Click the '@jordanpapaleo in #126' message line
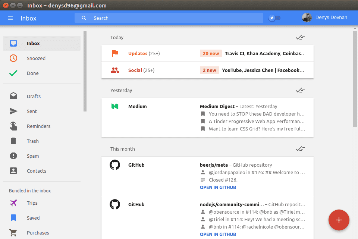358x239 pixels. pyautogui.click(x=257, y=172)
